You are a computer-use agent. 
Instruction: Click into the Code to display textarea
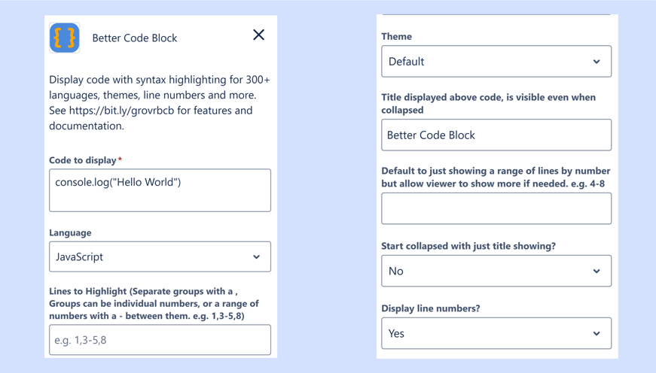160,190
